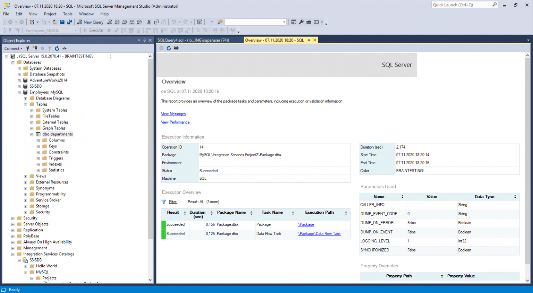Click the Cut scissors icon
Image resolution: width=533 pixels, height=293 pixels.
(149, 22)
